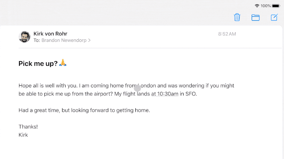Open Kirk von Rohr's avatar photo
This screenshot has width=284, height=159.
24,37
